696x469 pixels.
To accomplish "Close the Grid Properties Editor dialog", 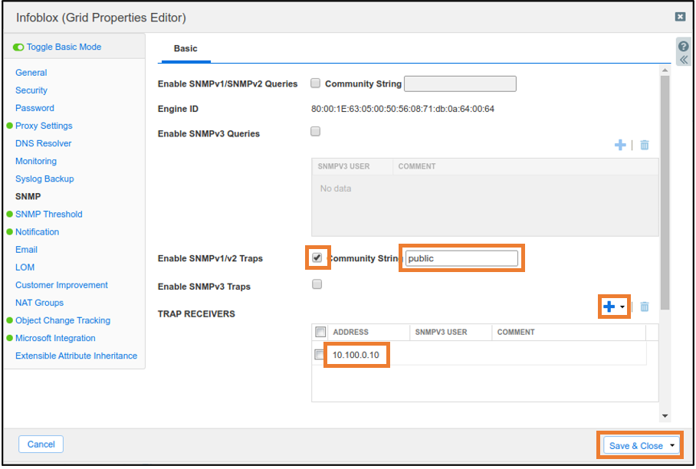I will [x=680, y=17].
